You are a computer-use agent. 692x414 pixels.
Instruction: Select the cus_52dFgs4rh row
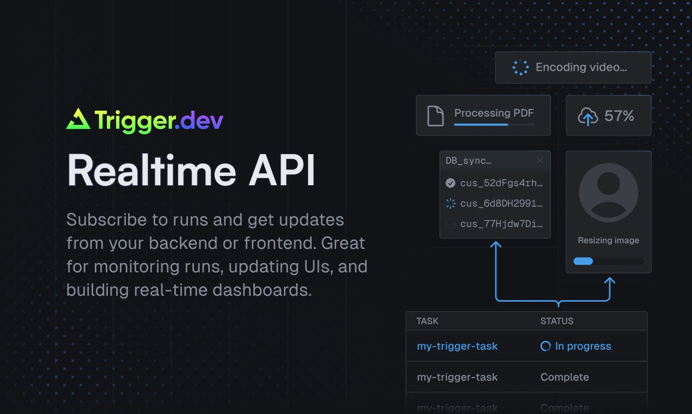pos(495,183)
